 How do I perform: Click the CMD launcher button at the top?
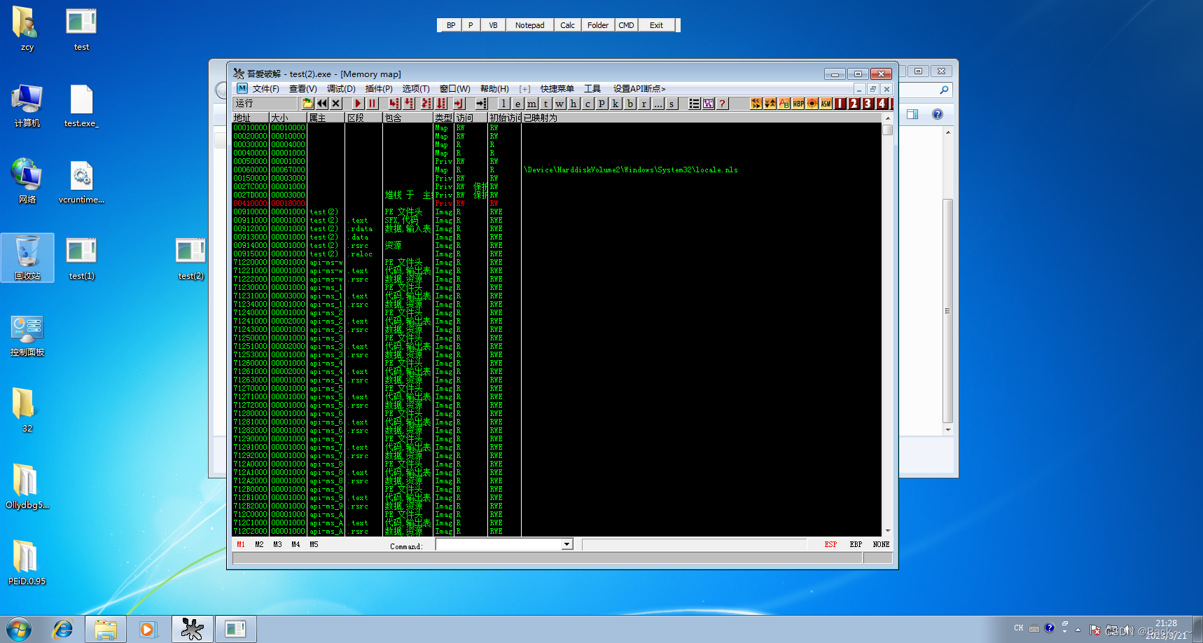click(x=626, y=25)
